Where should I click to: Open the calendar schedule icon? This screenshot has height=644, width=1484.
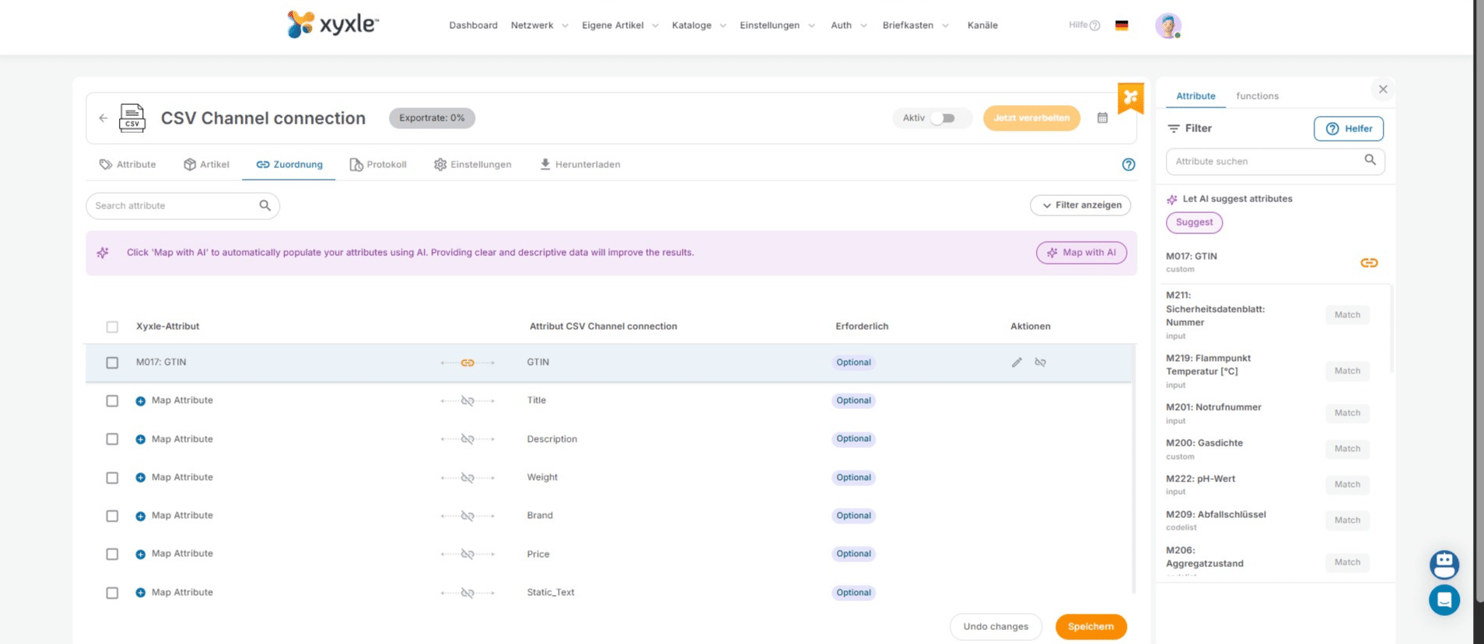pos(1102,118)
